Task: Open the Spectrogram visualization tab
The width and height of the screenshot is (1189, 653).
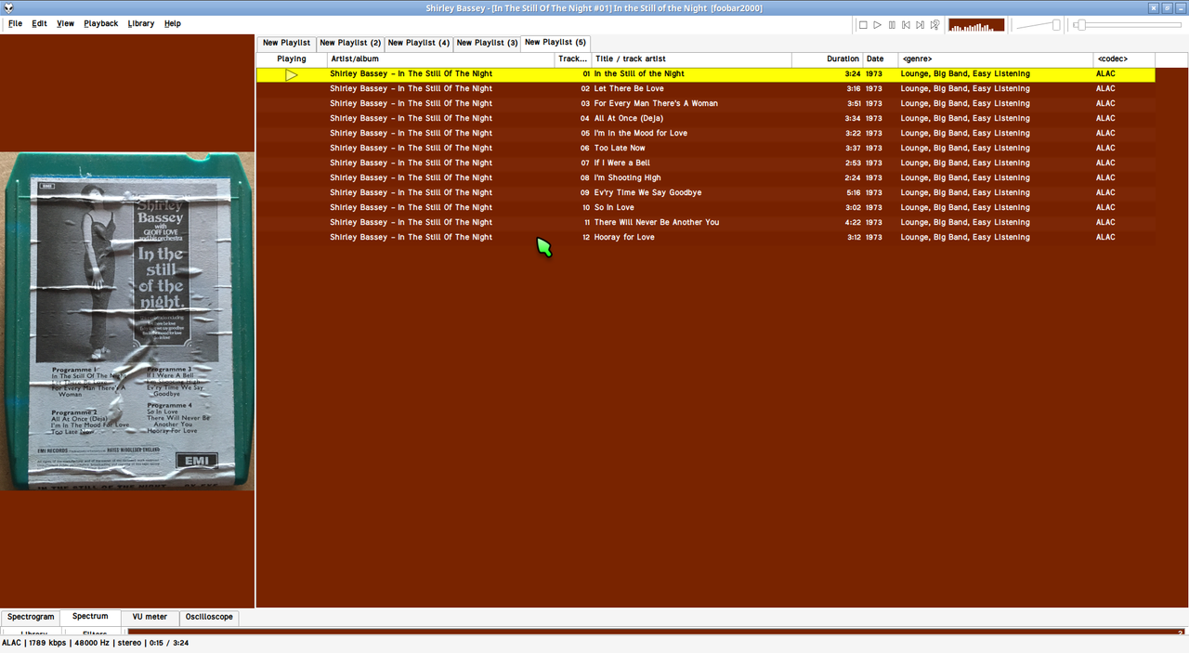Action: (31, 617)
